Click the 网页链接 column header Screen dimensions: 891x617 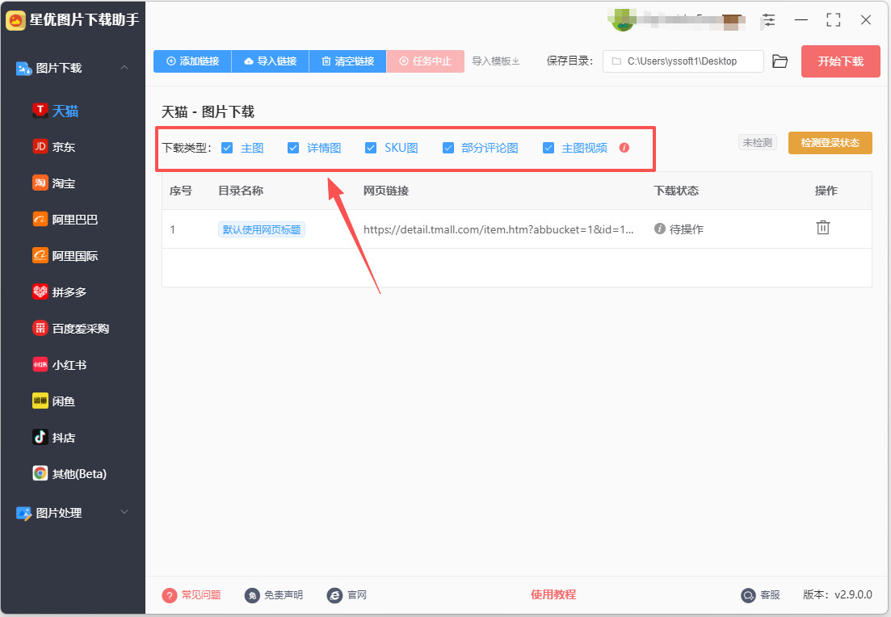click(x=386, y=191)
